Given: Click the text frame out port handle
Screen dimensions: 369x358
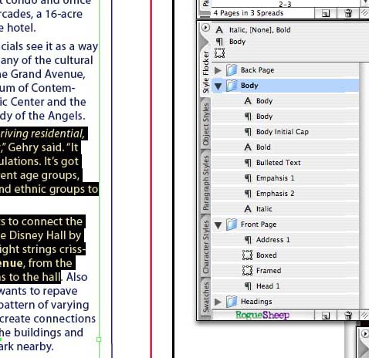Looking at the screenshot, I should click(x=99, y=339).
